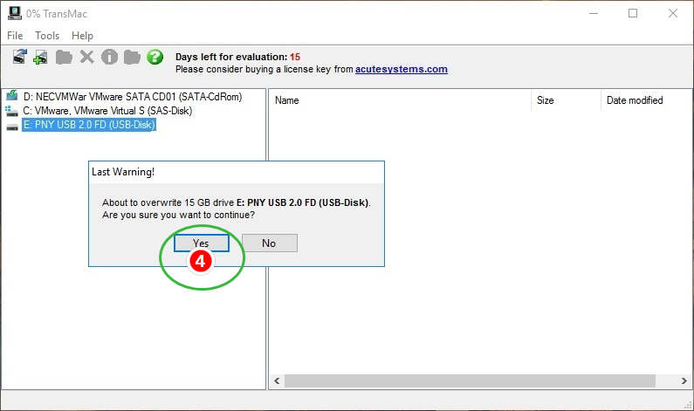Click the delete X toolbar icon
The width and height of the screenshot is (694, 411).
[86, 58]
